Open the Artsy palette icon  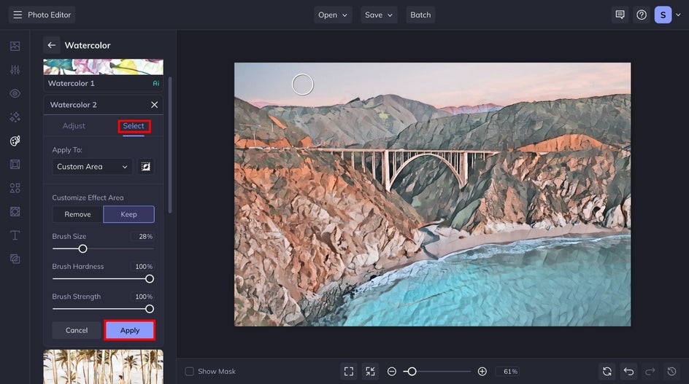15,141
